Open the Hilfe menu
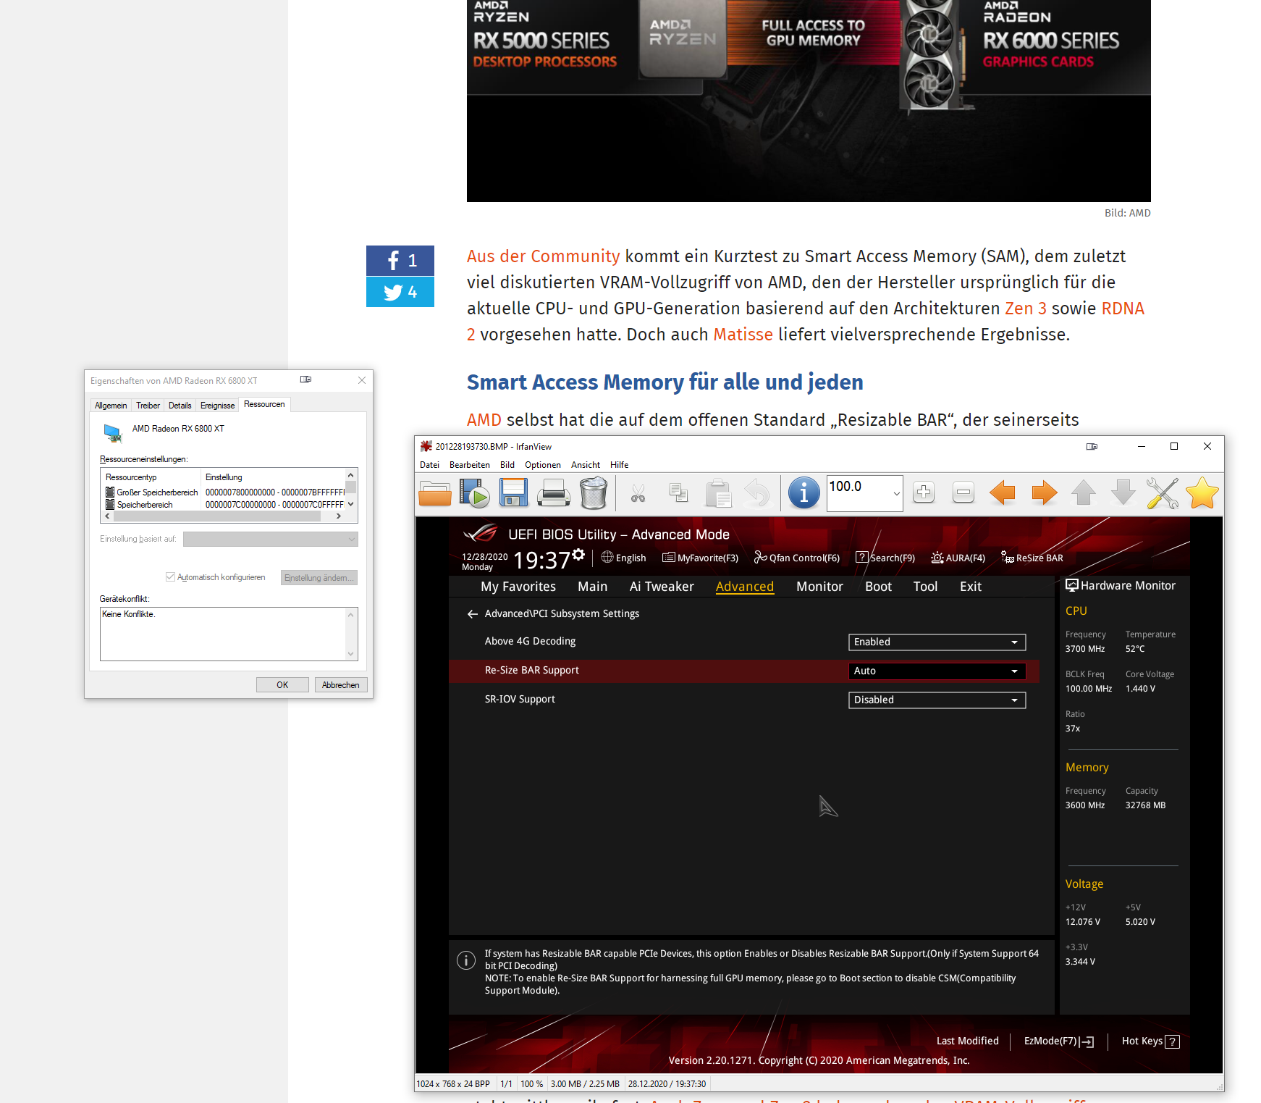Screen dimensions: 1261x1103 (x=619, y=465)
